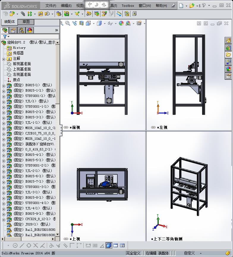Screen dimensions: 233x257
Task: Open the 窗口(W) Window menu
Action: point(145,6)
